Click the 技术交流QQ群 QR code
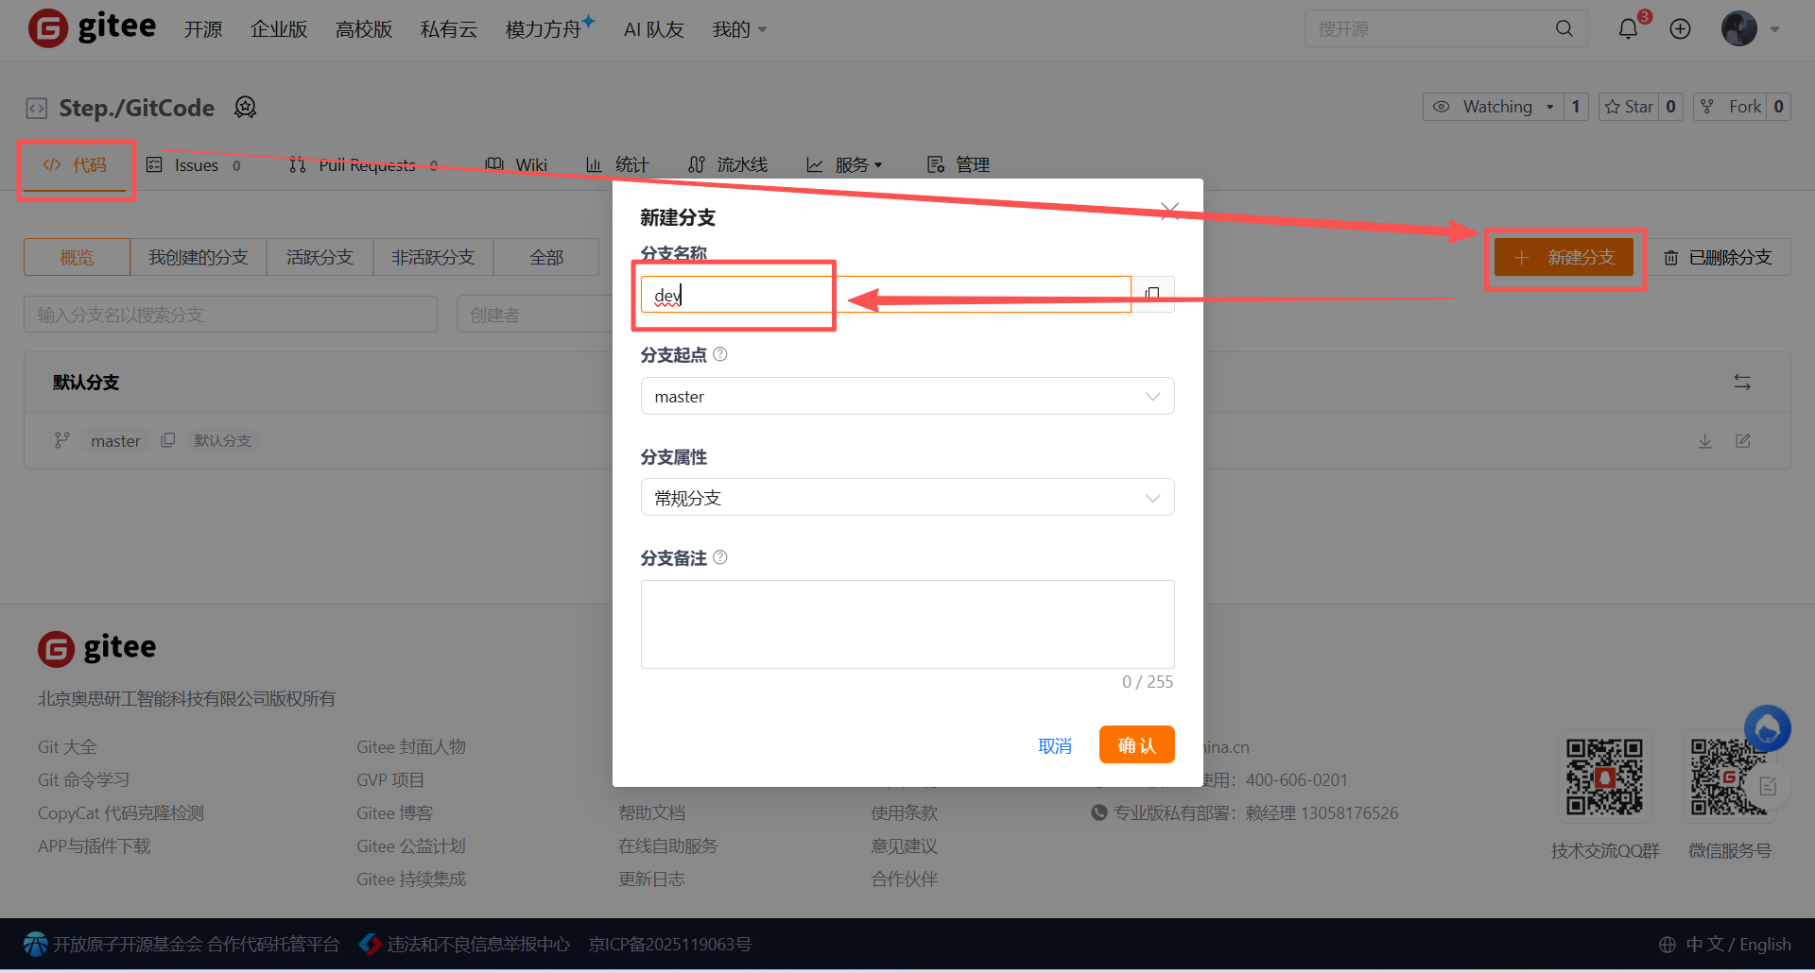 tap(1605, 777)
